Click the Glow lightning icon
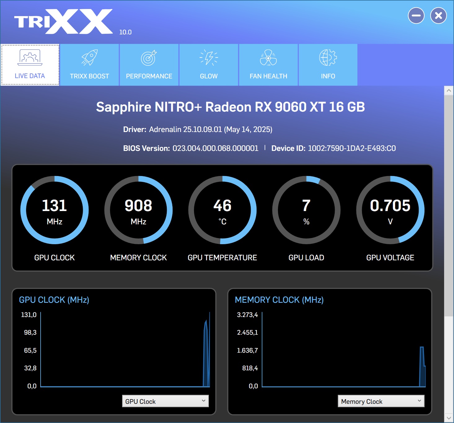This screenshot has width=454, height=423. pos(209,57)
